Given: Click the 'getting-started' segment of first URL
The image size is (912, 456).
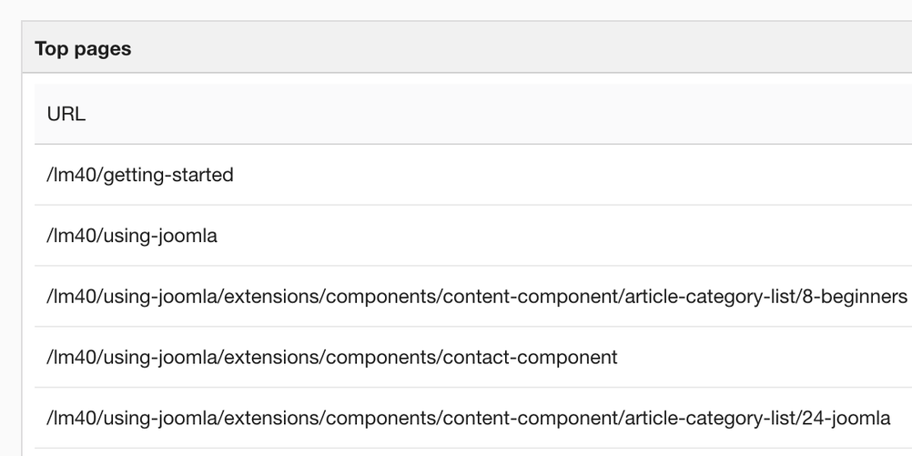Looking at the screenshot, I should click(x=168, y=175).
